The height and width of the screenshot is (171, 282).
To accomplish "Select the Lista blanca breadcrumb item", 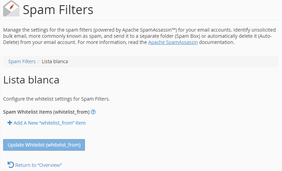I will click(55, 61).
